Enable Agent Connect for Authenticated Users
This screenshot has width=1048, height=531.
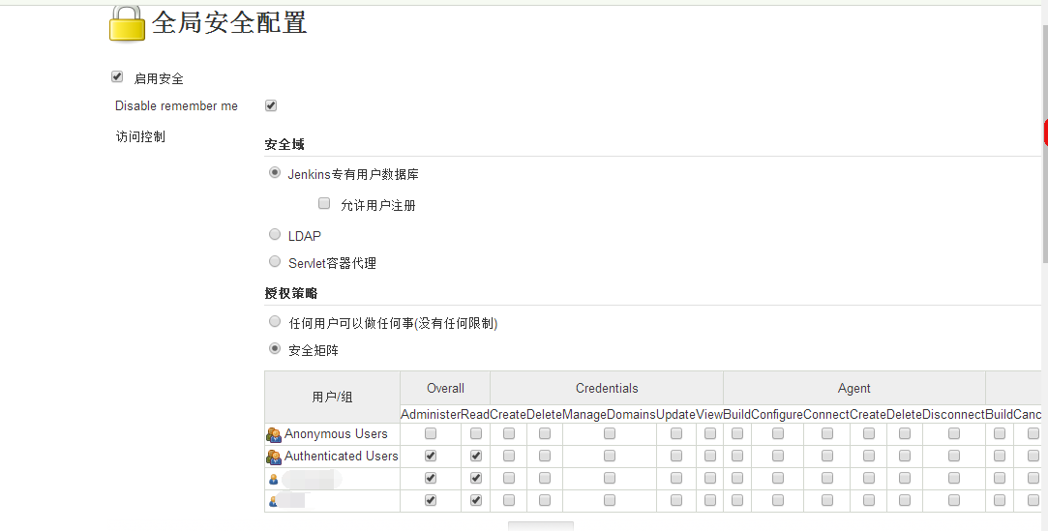pyautogui.click(x=827, y=456)
